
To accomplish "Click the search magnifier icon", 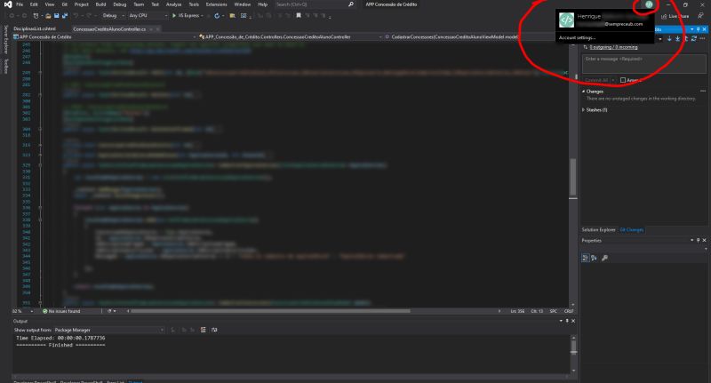I will point(351,4).
